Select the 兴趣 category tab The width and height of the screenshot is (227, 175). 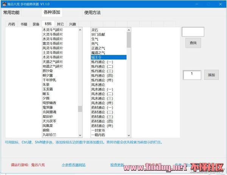coord(72,24)
